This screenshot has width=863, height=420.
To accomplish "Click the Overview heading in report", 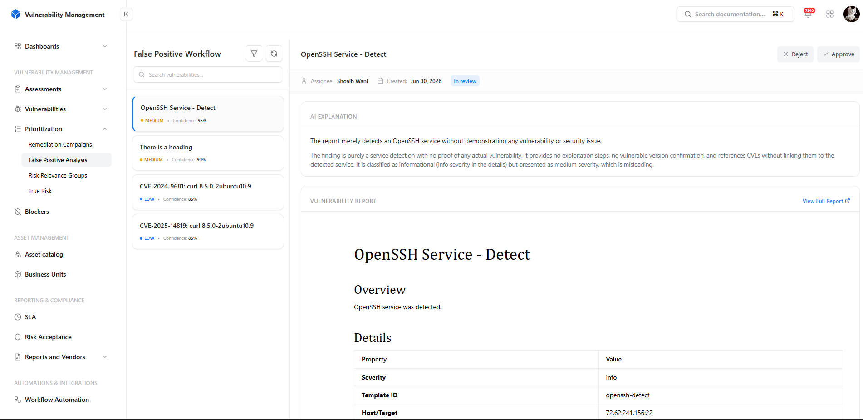I will pyautogui.click(x=380, y=290).
